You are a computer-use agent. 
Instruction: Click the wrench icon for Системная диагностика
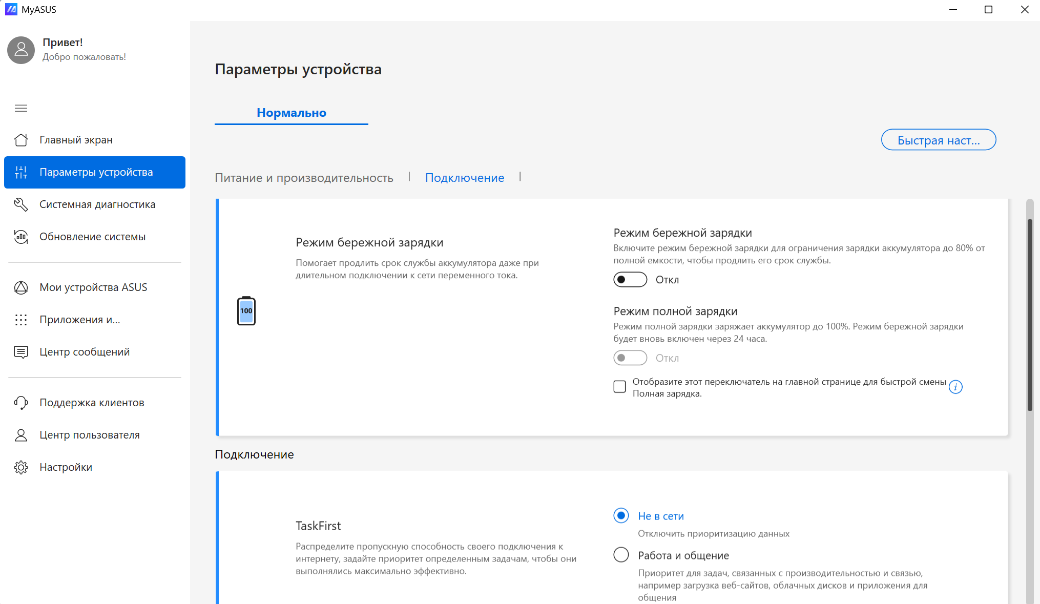click(x=21, y=204)
